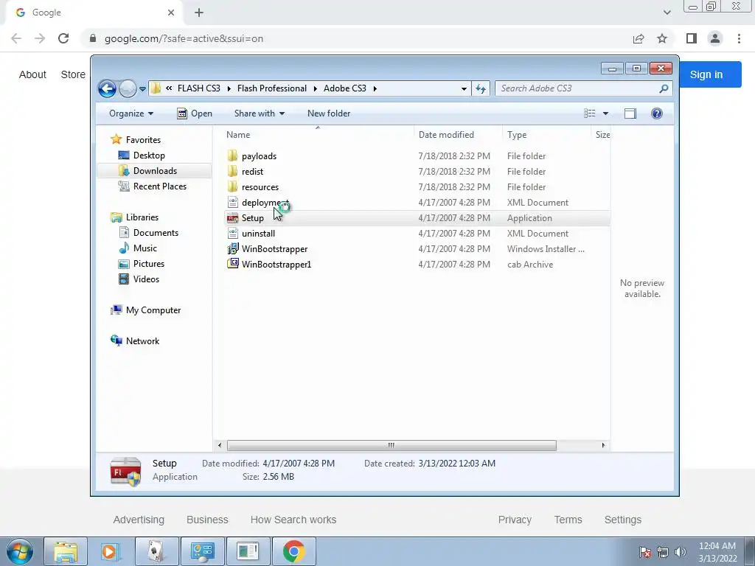Open the Videos library
Screen dimensions: 755x566
(146, 279)
